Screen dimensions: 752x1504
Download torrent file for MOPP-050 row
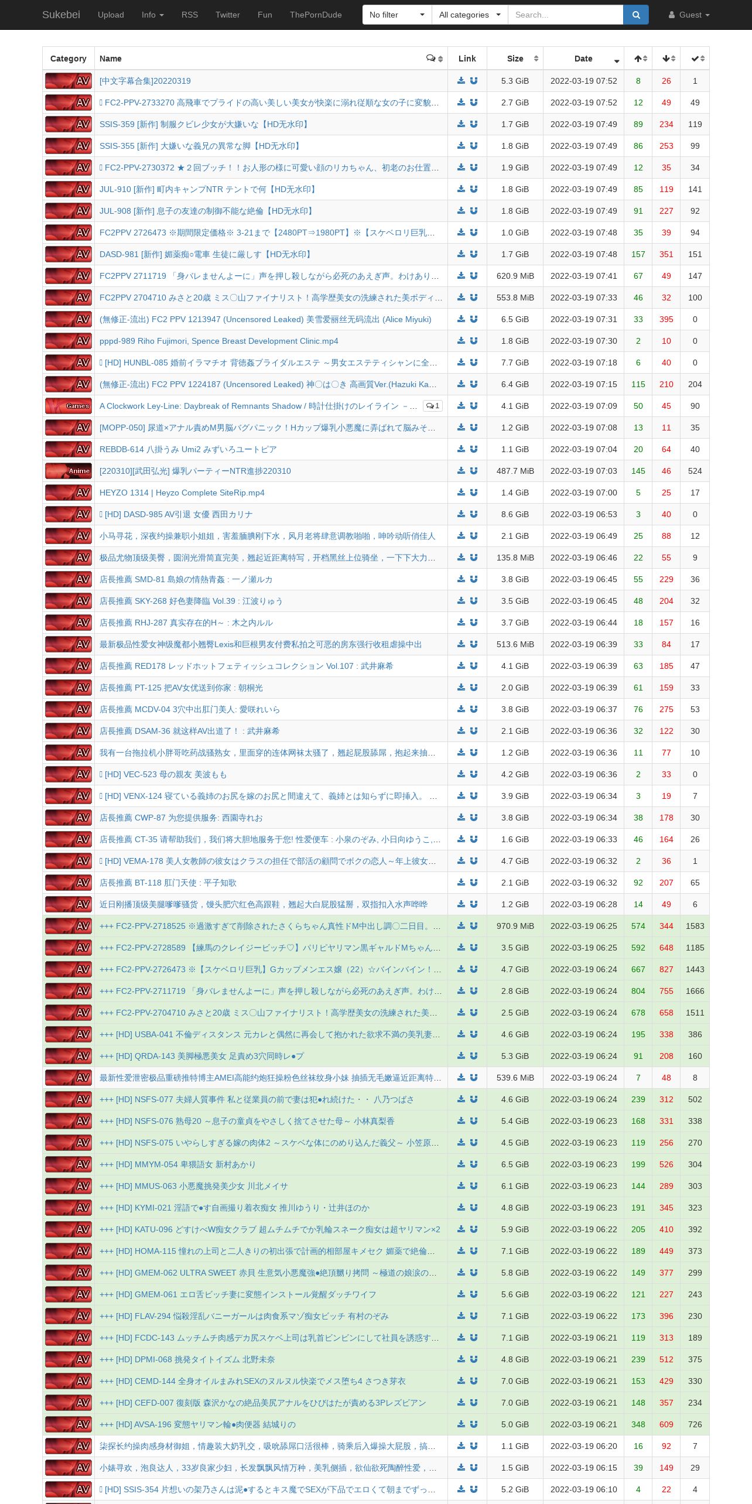pos(462,428)
